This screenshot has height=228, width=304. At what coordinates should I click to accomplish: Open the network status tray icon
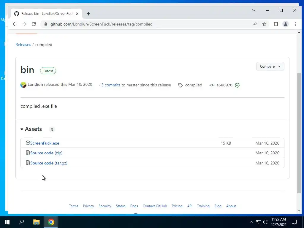(x=259, y=222)
